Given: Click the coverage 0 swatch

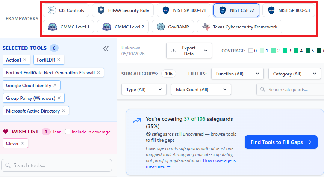Looking at the screenshot, I should 251,51.
